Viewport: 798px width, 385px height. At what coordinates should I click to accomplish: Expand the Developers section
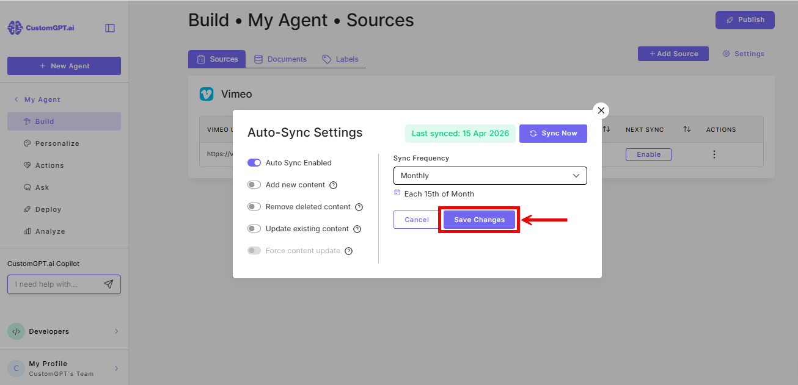click(64, 331)
